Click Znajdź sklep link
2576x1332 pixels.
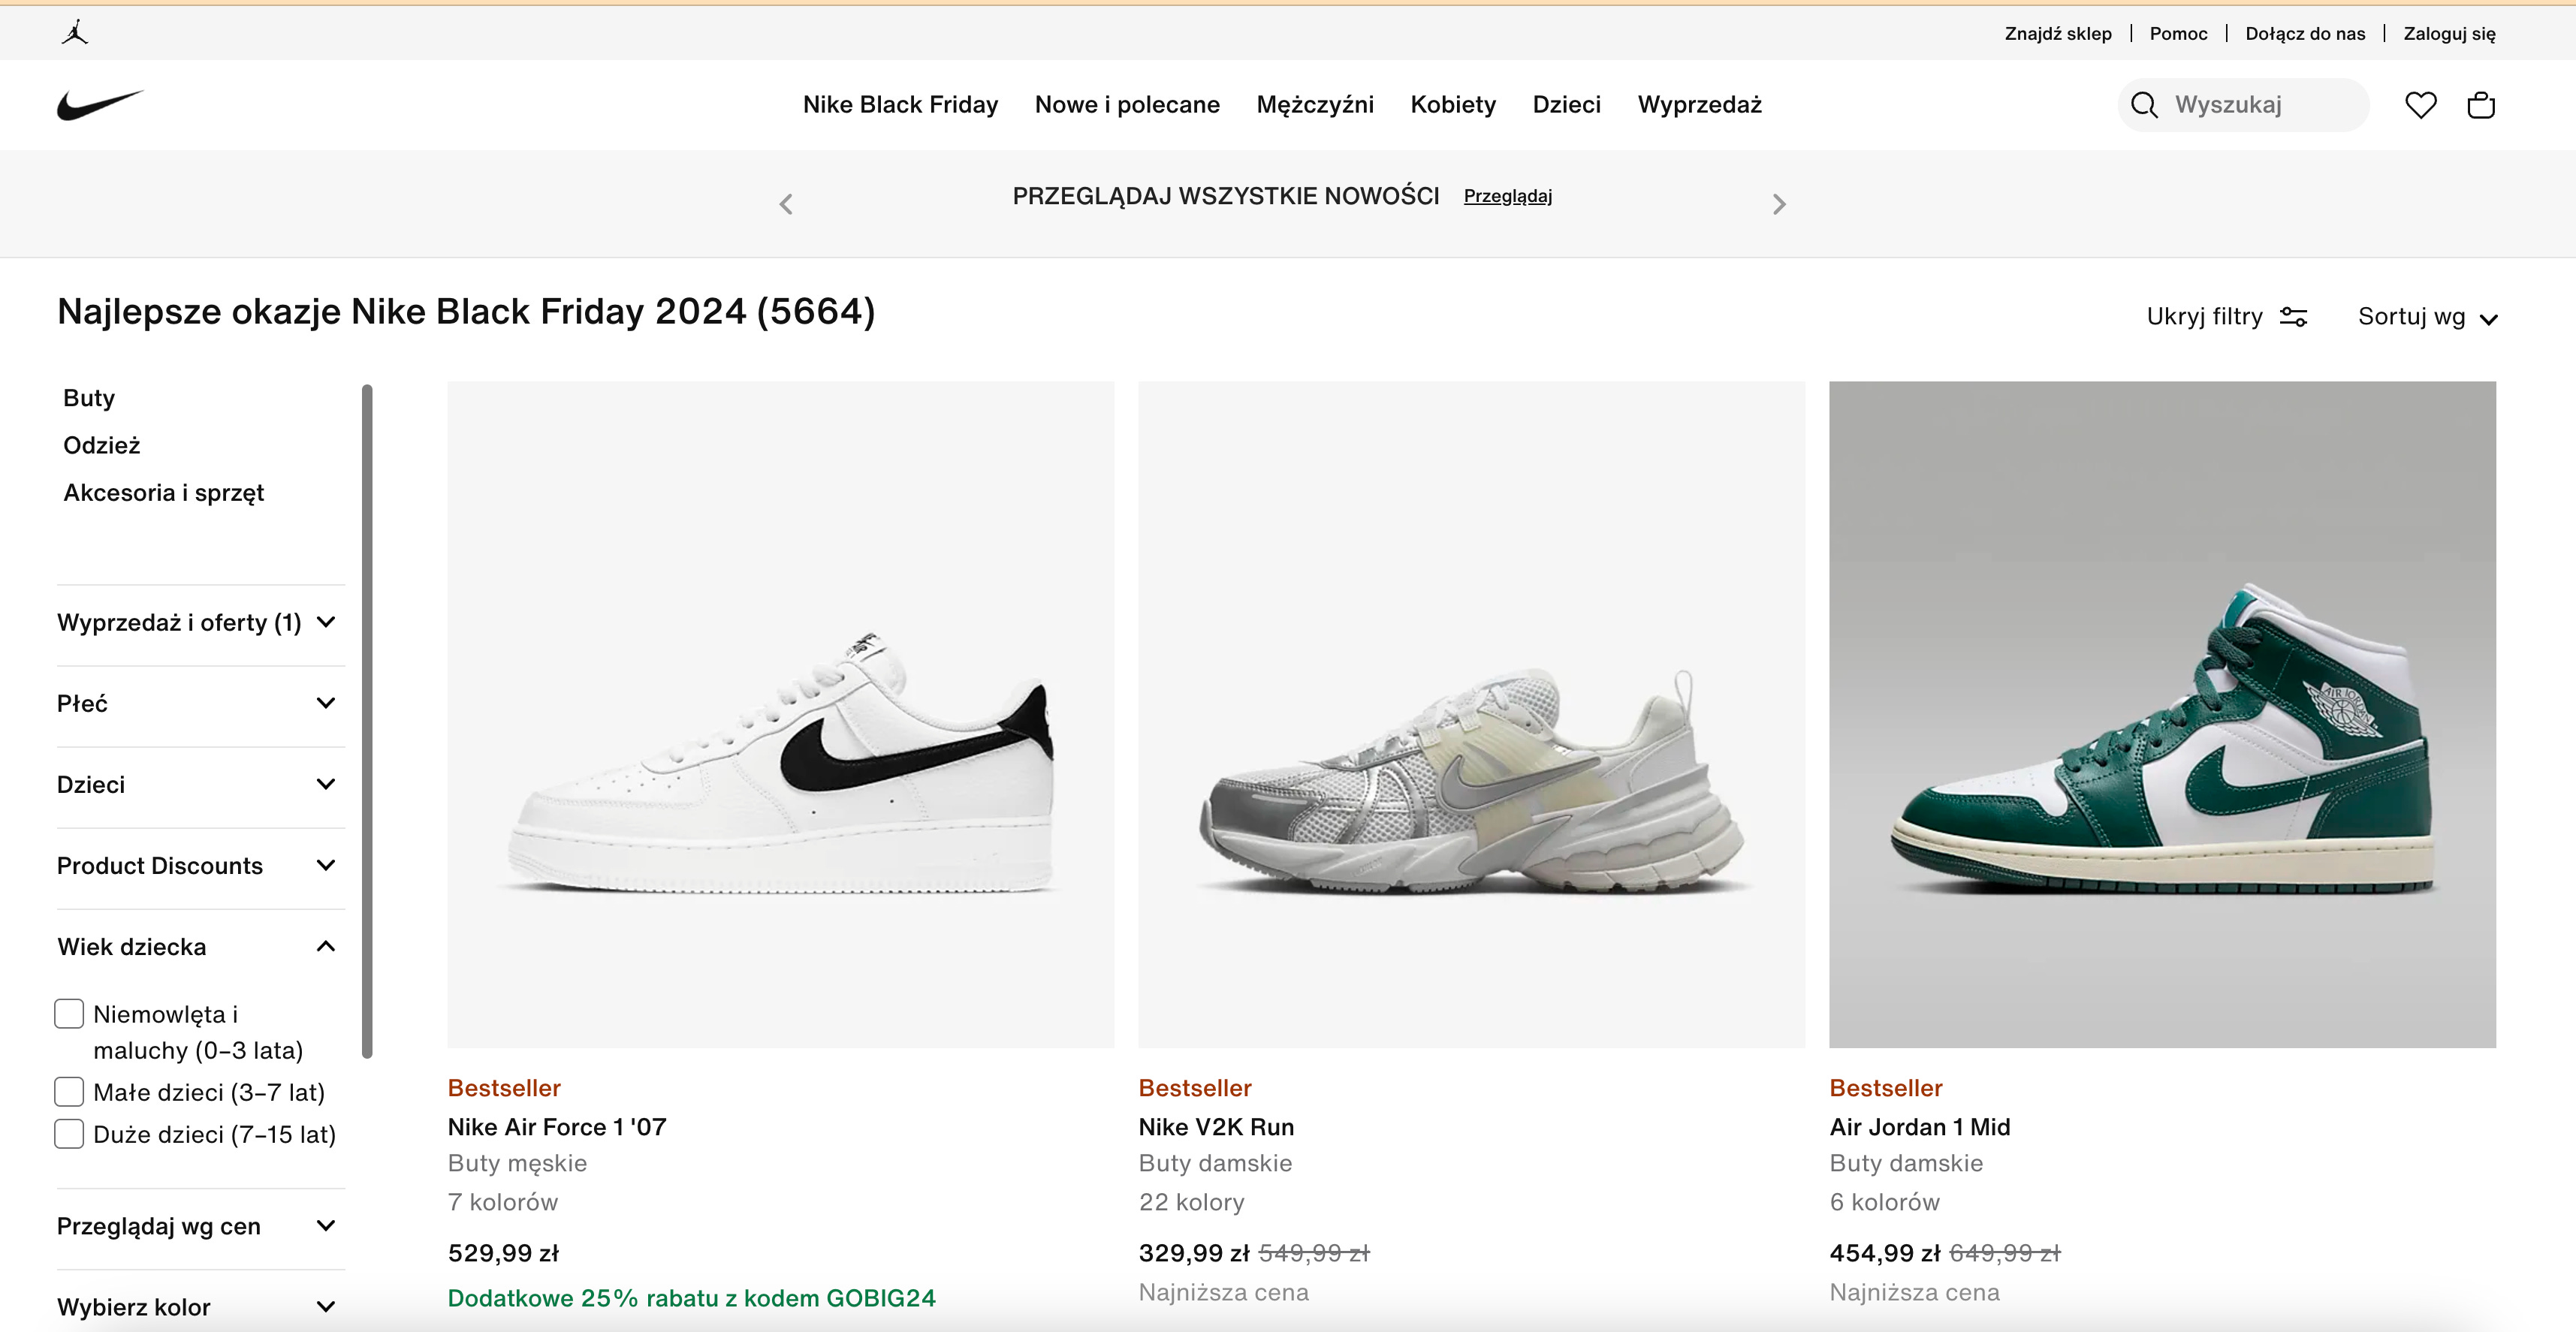click(2058, 34)
